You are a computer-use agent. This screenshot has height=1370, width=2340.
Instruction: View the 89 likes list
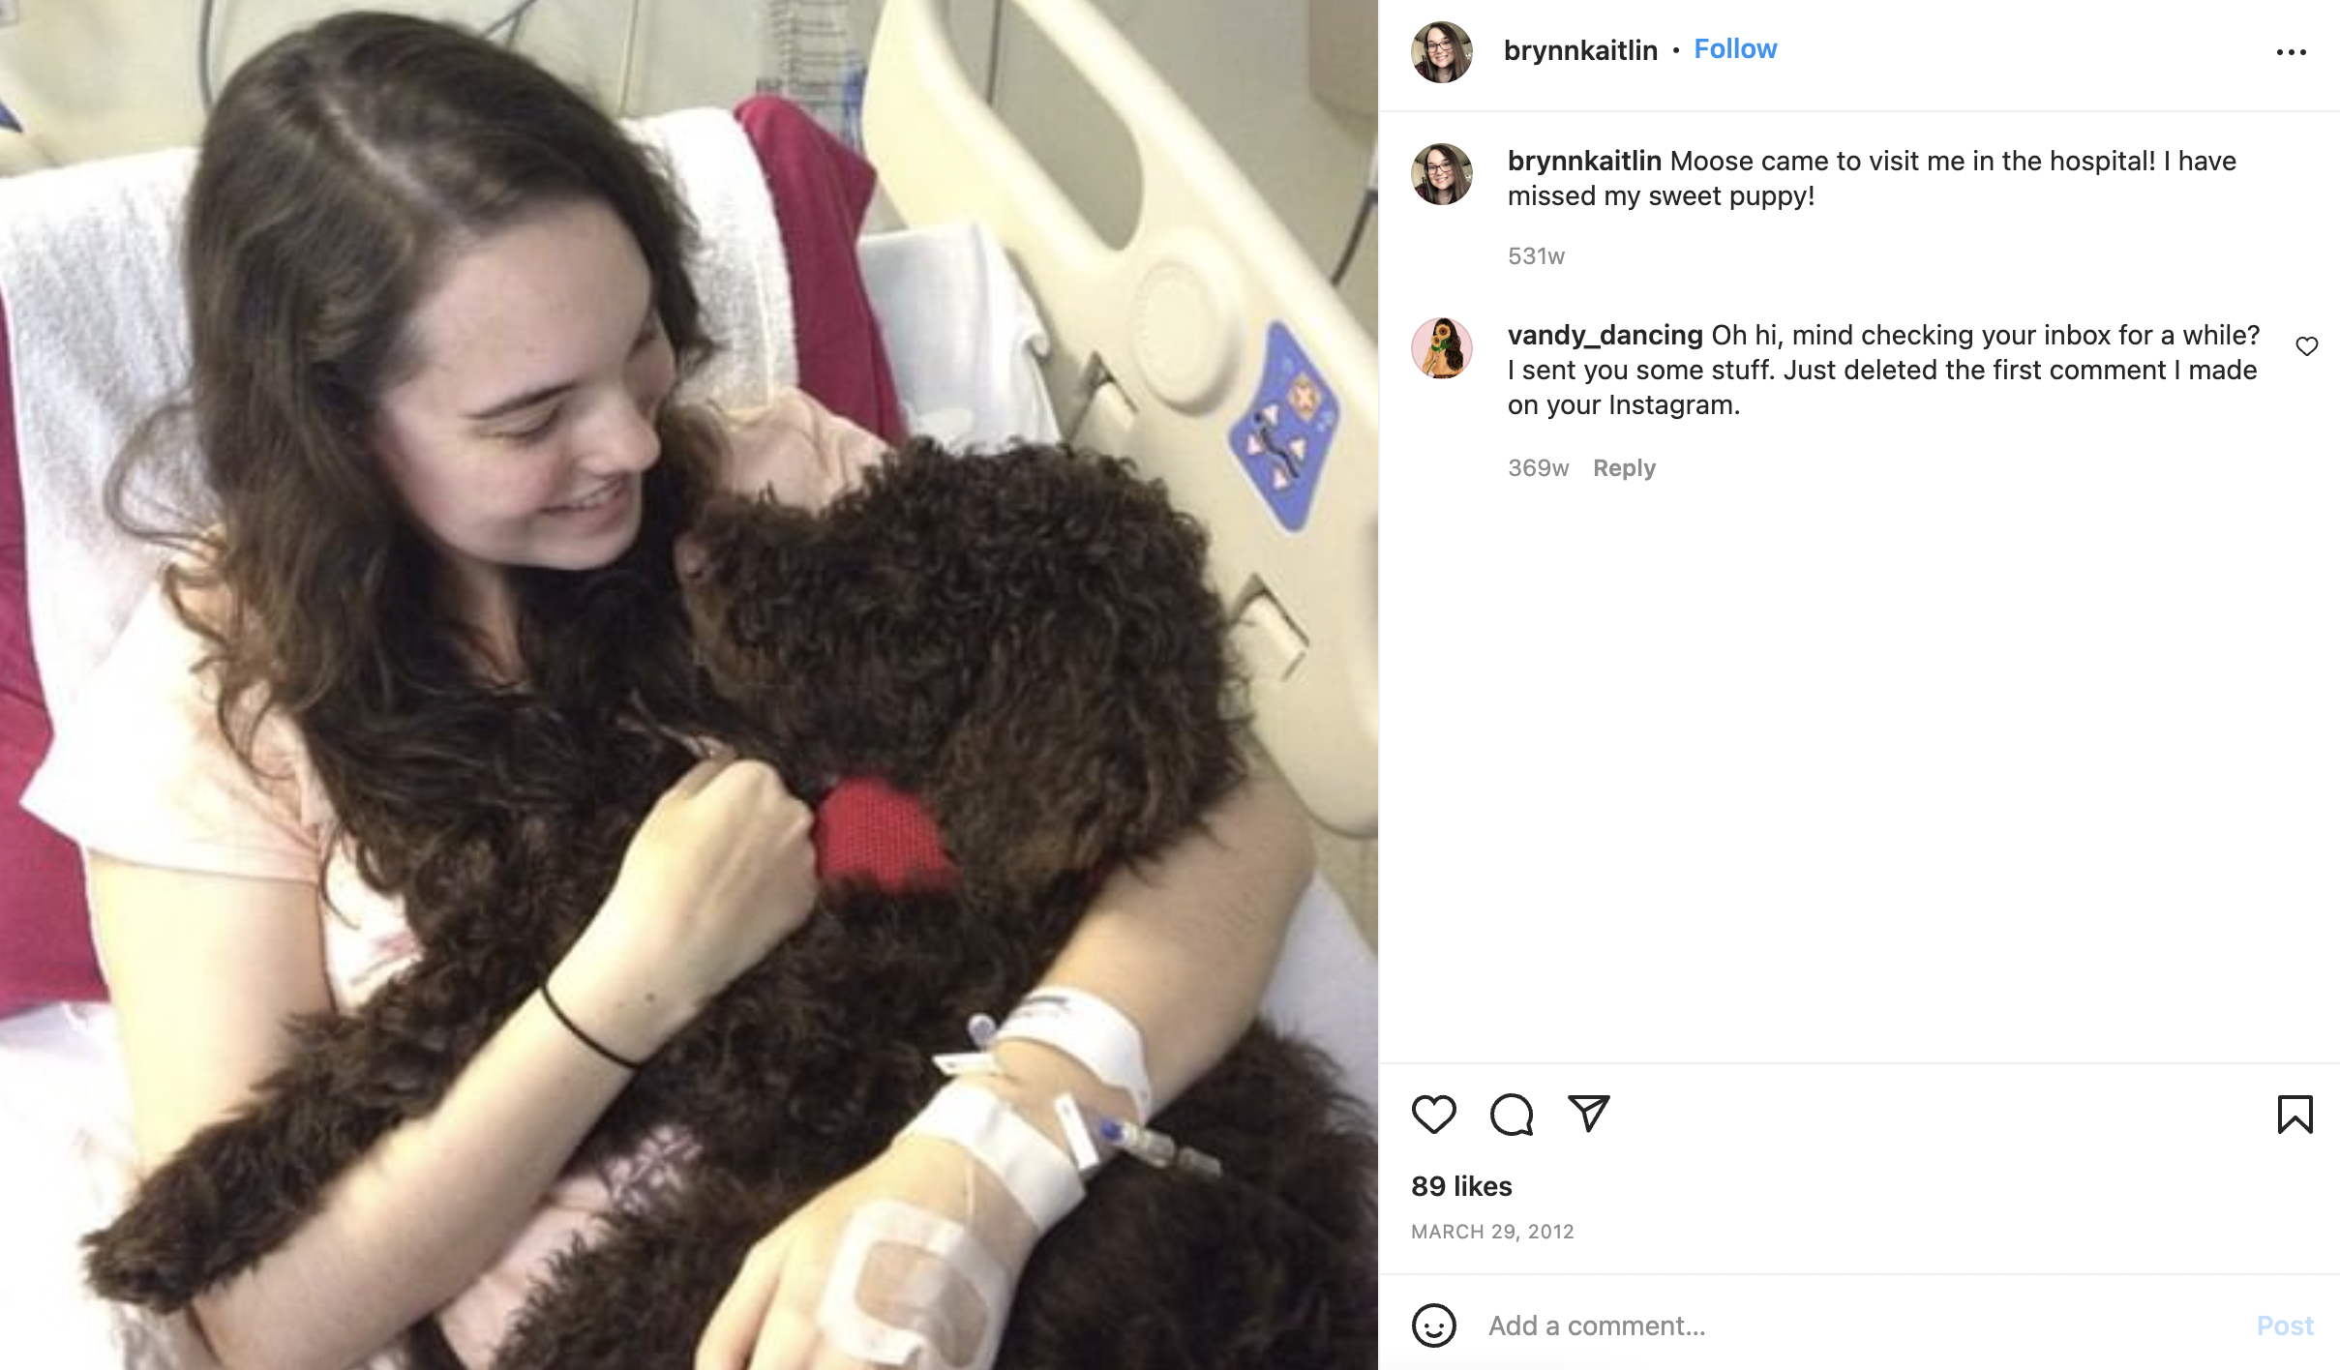coord(1461,1186)
